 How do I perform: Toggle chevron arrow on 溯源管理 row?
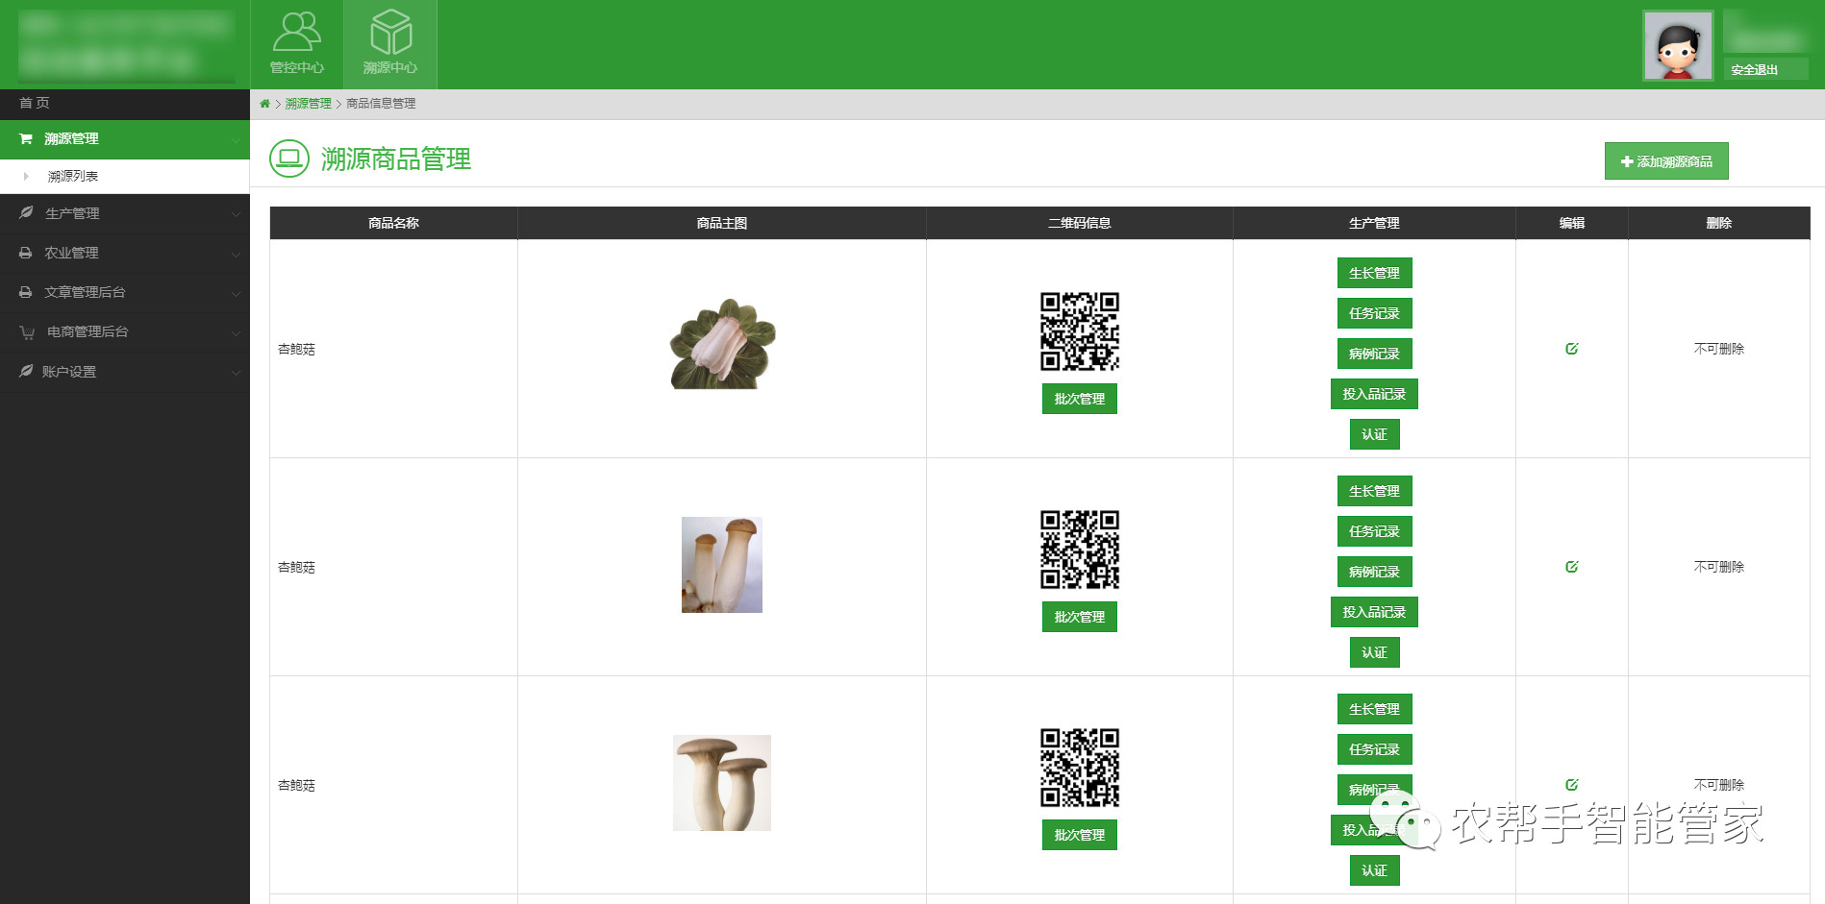236,140
